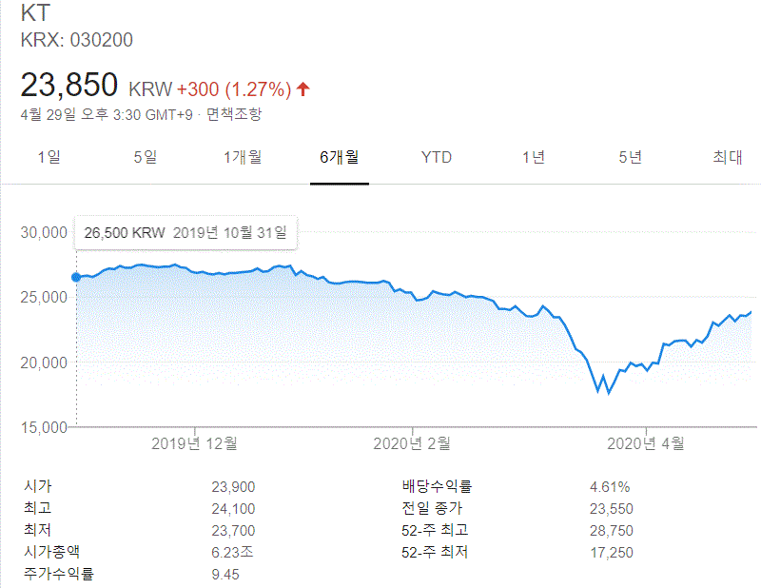This screenshot has width=761, height=588.
Task: Click the 2020년 4월 axis label
Action: (646, 443)
